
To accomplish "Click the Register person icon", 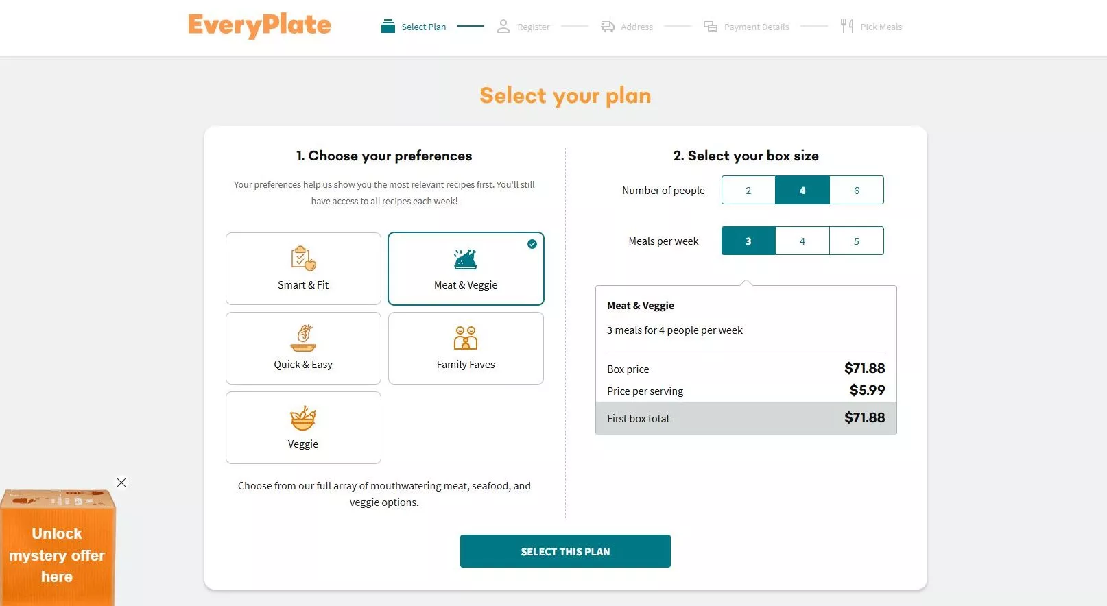I will tap(503, 26).
